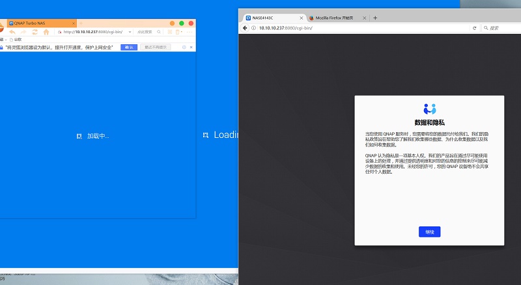Click the QNAP icon on NASE4143C tab

click(248, 18)
